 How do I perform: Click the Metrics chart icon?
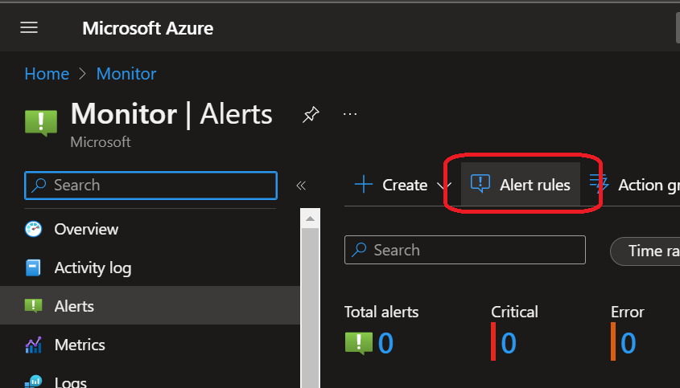[x=33, y=345]
